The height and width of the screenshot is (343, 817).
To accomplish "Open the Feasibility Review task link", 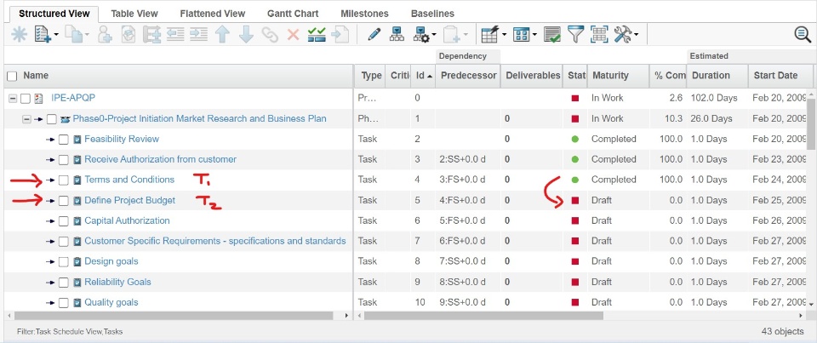I will [x=122, y=139].
